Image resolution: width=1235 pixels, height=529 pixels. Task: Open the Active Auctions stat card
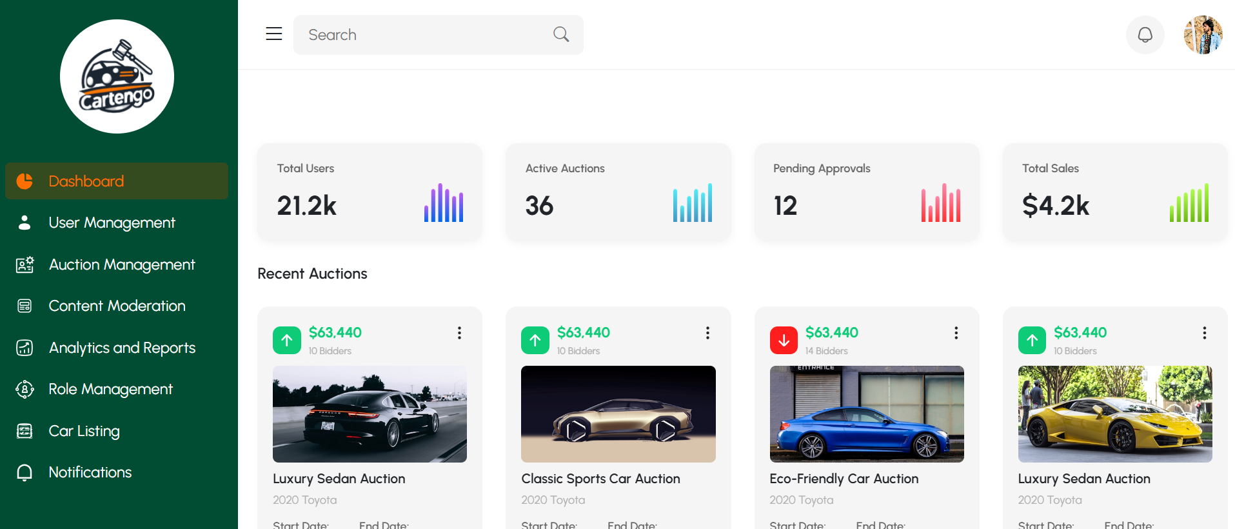tap(618, 192)
